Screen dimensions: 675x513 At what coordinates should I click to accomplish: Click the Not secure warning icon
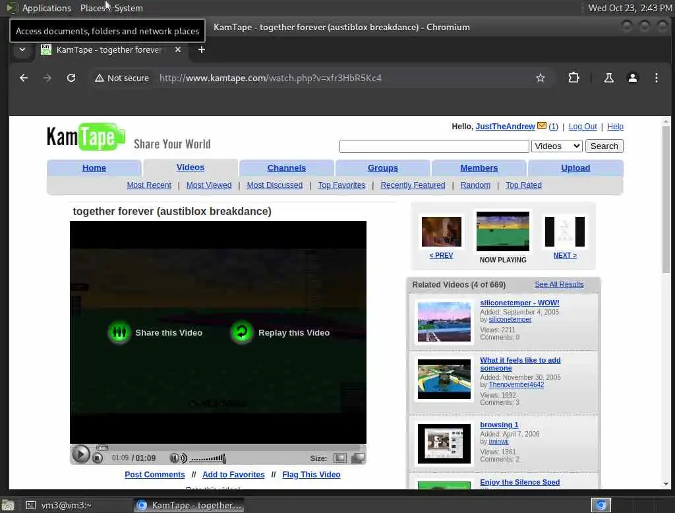100,78
